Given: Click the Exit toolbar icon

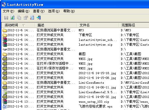Looking at the screenshot, I should coord(39,18).
